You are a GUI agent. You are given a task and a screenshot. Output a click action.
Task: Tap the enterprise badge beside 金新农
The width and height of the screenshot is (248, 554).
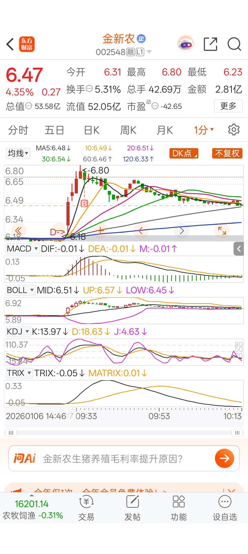(141, 39)
